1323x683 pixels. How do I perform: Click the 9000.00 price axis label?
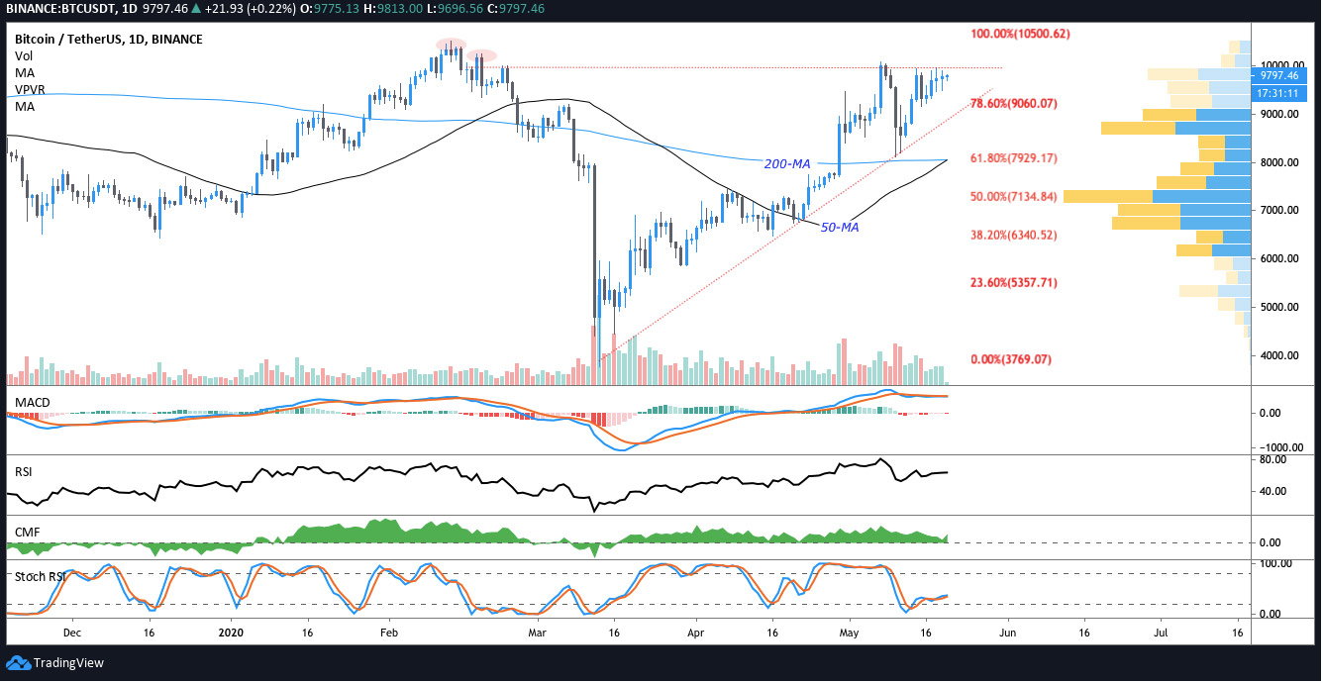(1277, 114)
